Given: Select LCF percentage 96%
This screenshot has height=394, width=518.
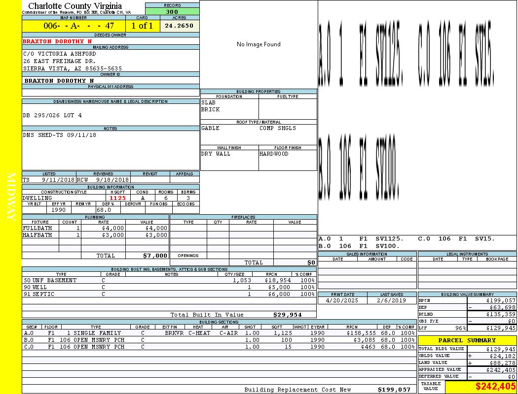Looking at the screenshot, I should click(460, 328).
